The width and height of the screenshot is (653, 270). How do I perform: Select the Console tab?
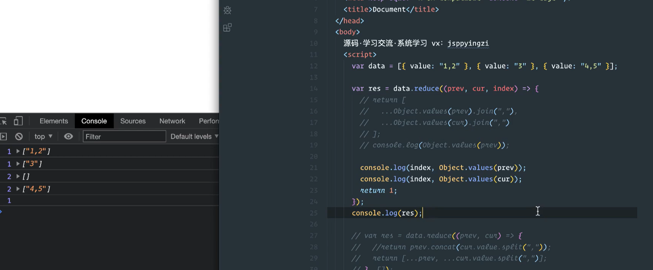click(94, 121)
